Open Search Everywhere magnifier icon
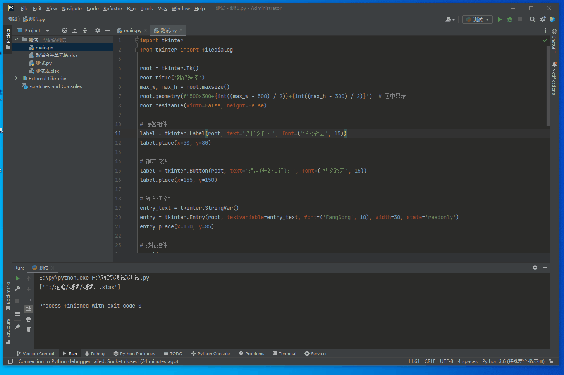This screenshot has width=564, height=375. (533, 19)
